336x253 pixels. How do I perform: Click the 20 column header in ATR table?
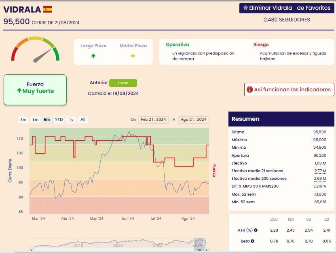tap(327, 219)
